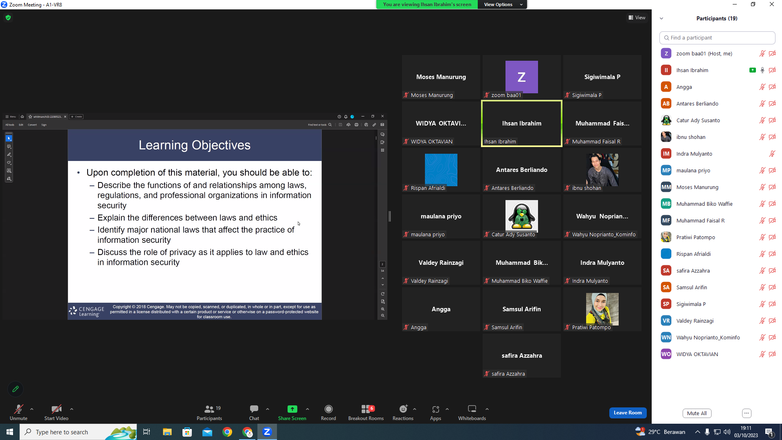
Task: Click the rotate page icon in Acrobat
Action: (x=383, y=294)
